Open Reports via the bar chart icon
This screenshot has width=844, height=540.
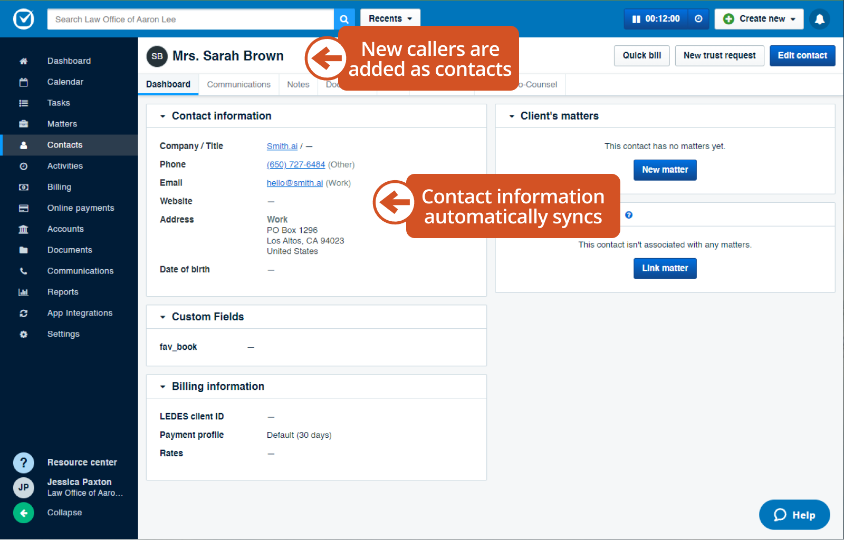pos(24,292)
